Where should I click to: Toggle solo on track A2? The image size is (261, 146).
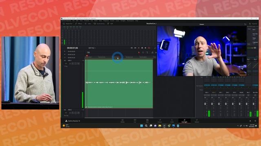[75, 113]
